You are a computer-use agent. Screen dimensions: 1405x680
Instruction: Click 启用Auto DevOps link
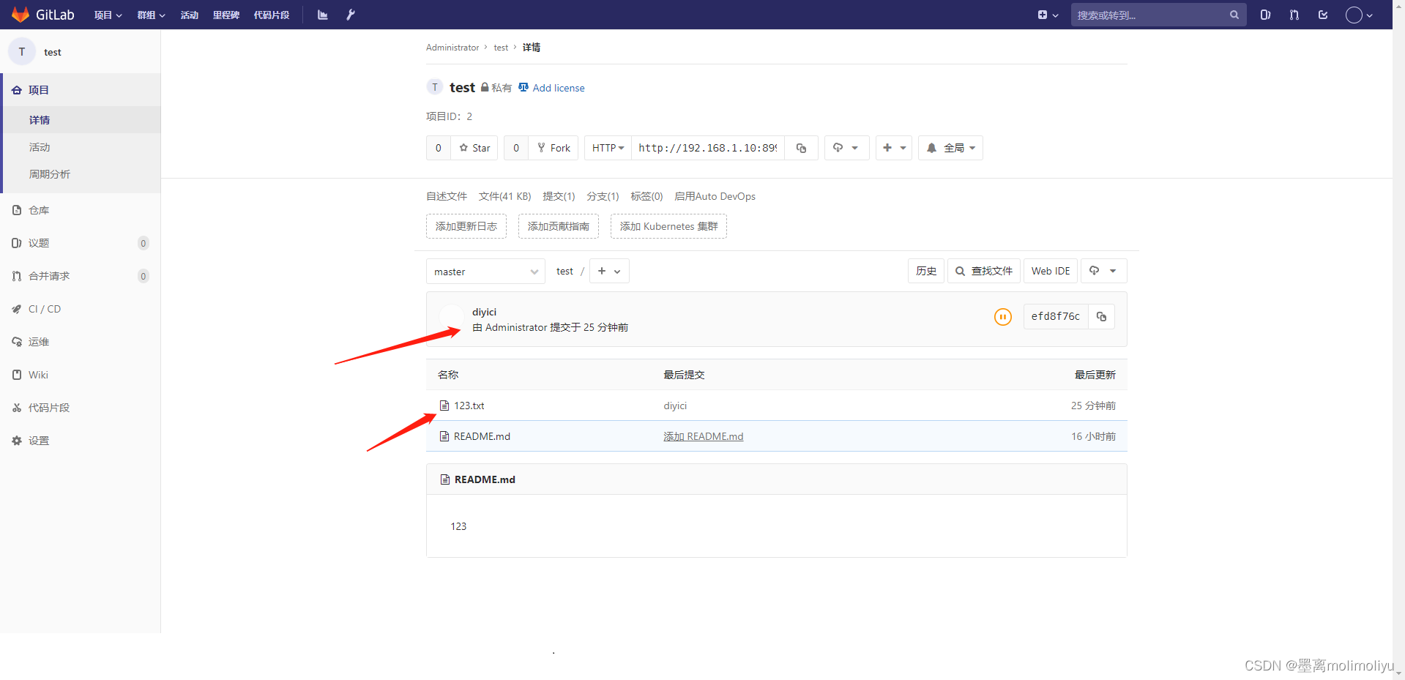715,196
